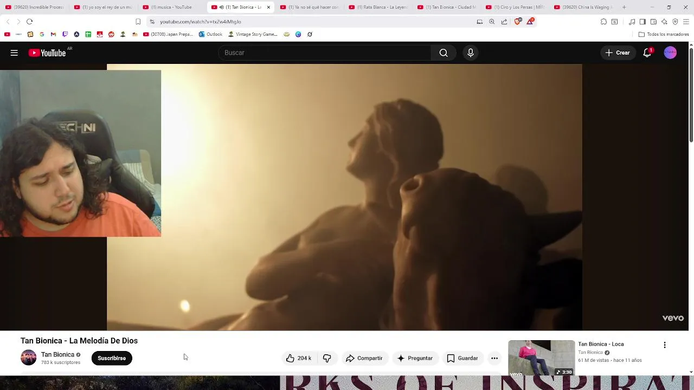Image resolution: width=694 pixels, height=390 pixels.
Task: Open the Japan Prepa... YouTube bookmark
Action: tap(168, 34)
